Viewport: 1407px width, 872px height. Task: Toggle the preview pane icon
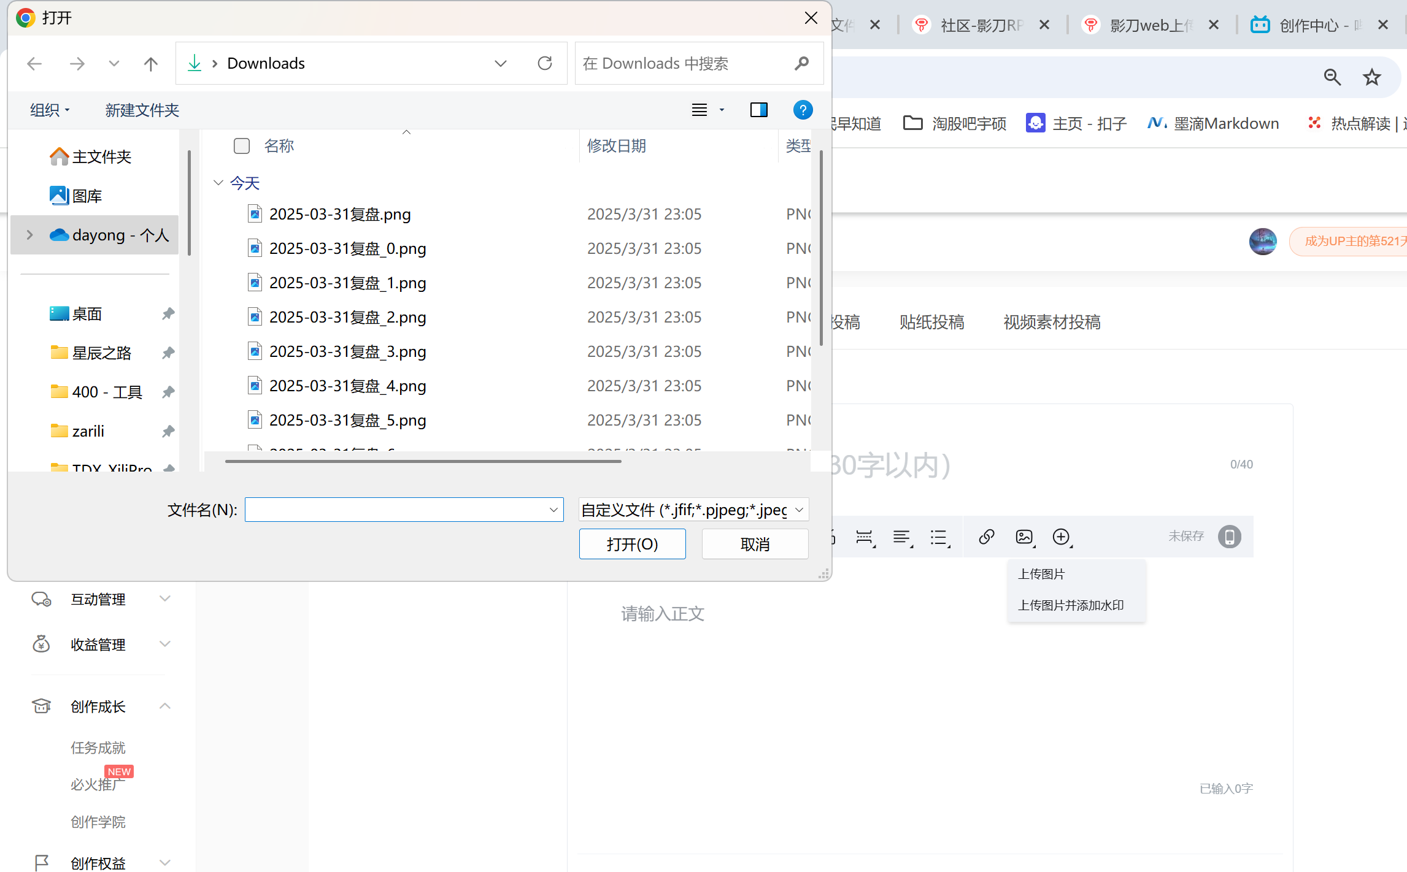(758, 110)
